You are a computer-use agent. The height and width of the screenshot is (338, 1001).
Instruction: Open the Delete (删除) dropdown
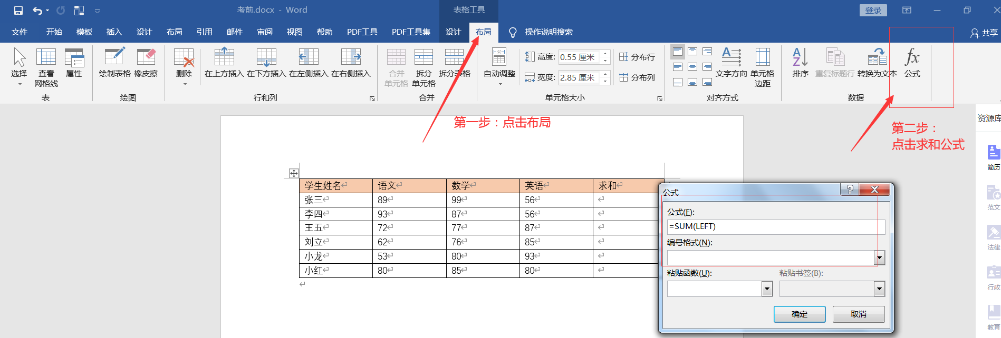(x=184, y=66)
